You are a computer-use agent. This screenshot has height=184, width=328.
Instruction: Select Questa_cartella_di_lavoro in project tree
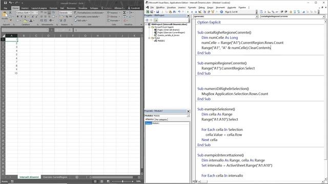167,35
